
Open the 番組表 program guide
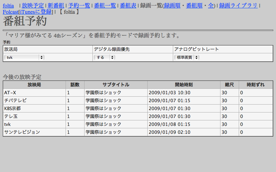(128, 6)
